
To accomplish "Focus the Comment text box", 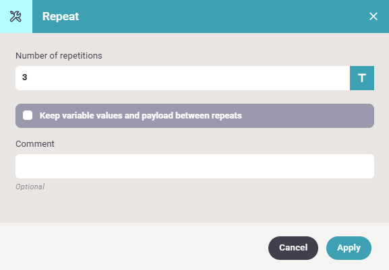I will (195, 166).
